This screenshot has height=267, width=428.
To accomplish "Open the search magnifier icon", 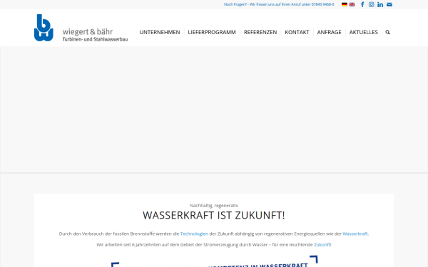I will 387,32.
